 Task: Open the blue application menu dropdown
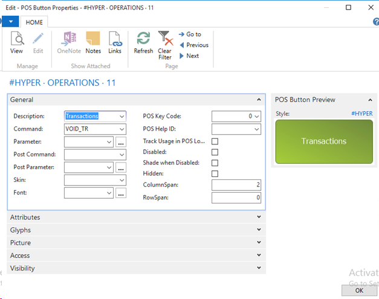(x=10, y=21)
